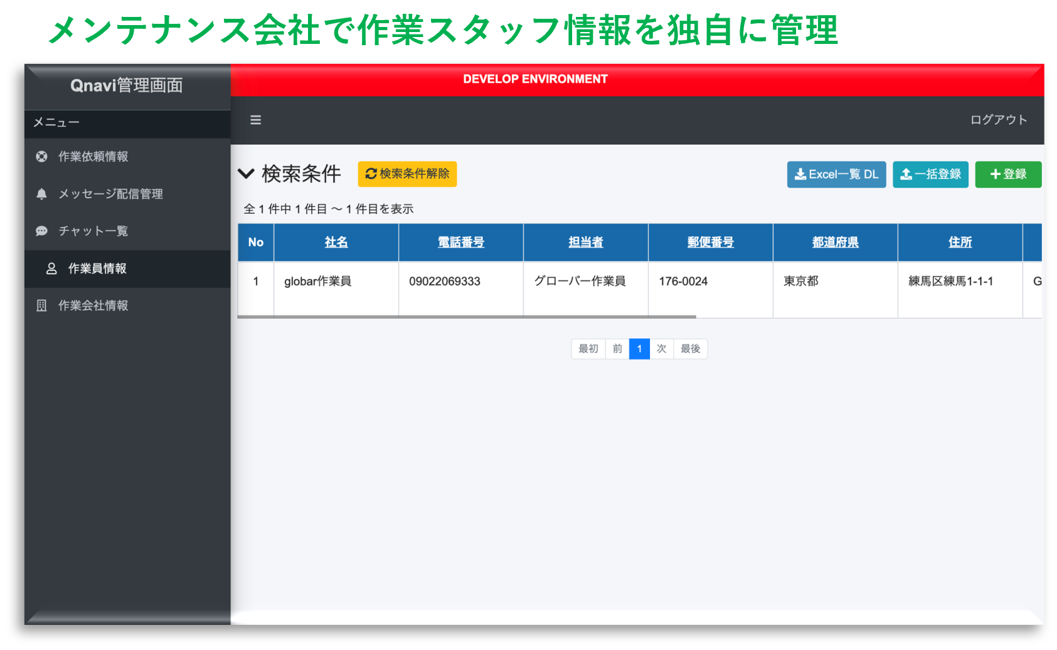Open チャット一覧 menu item

coord(127,231)
